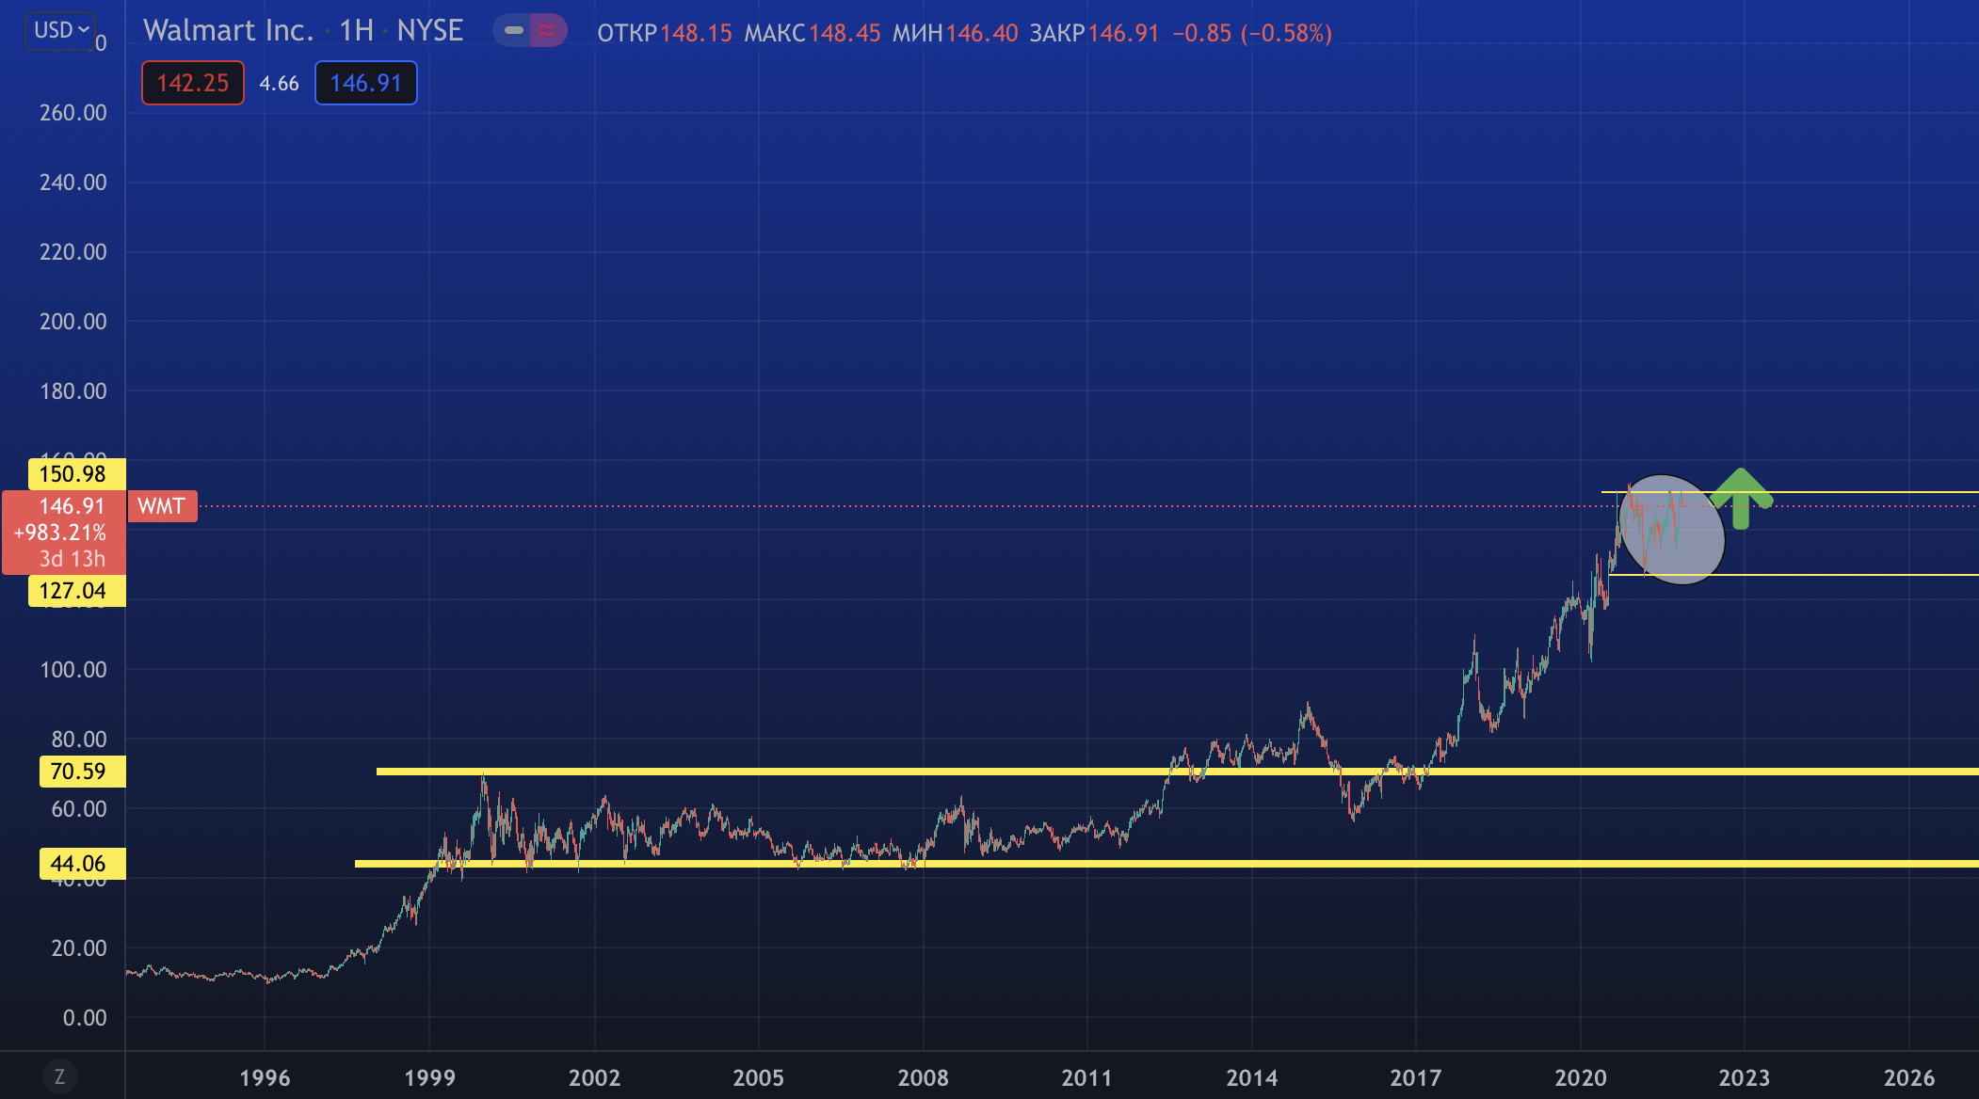Click the 1H interval label
This screenshot has height=1099, width=1979.
coord(357,30)
